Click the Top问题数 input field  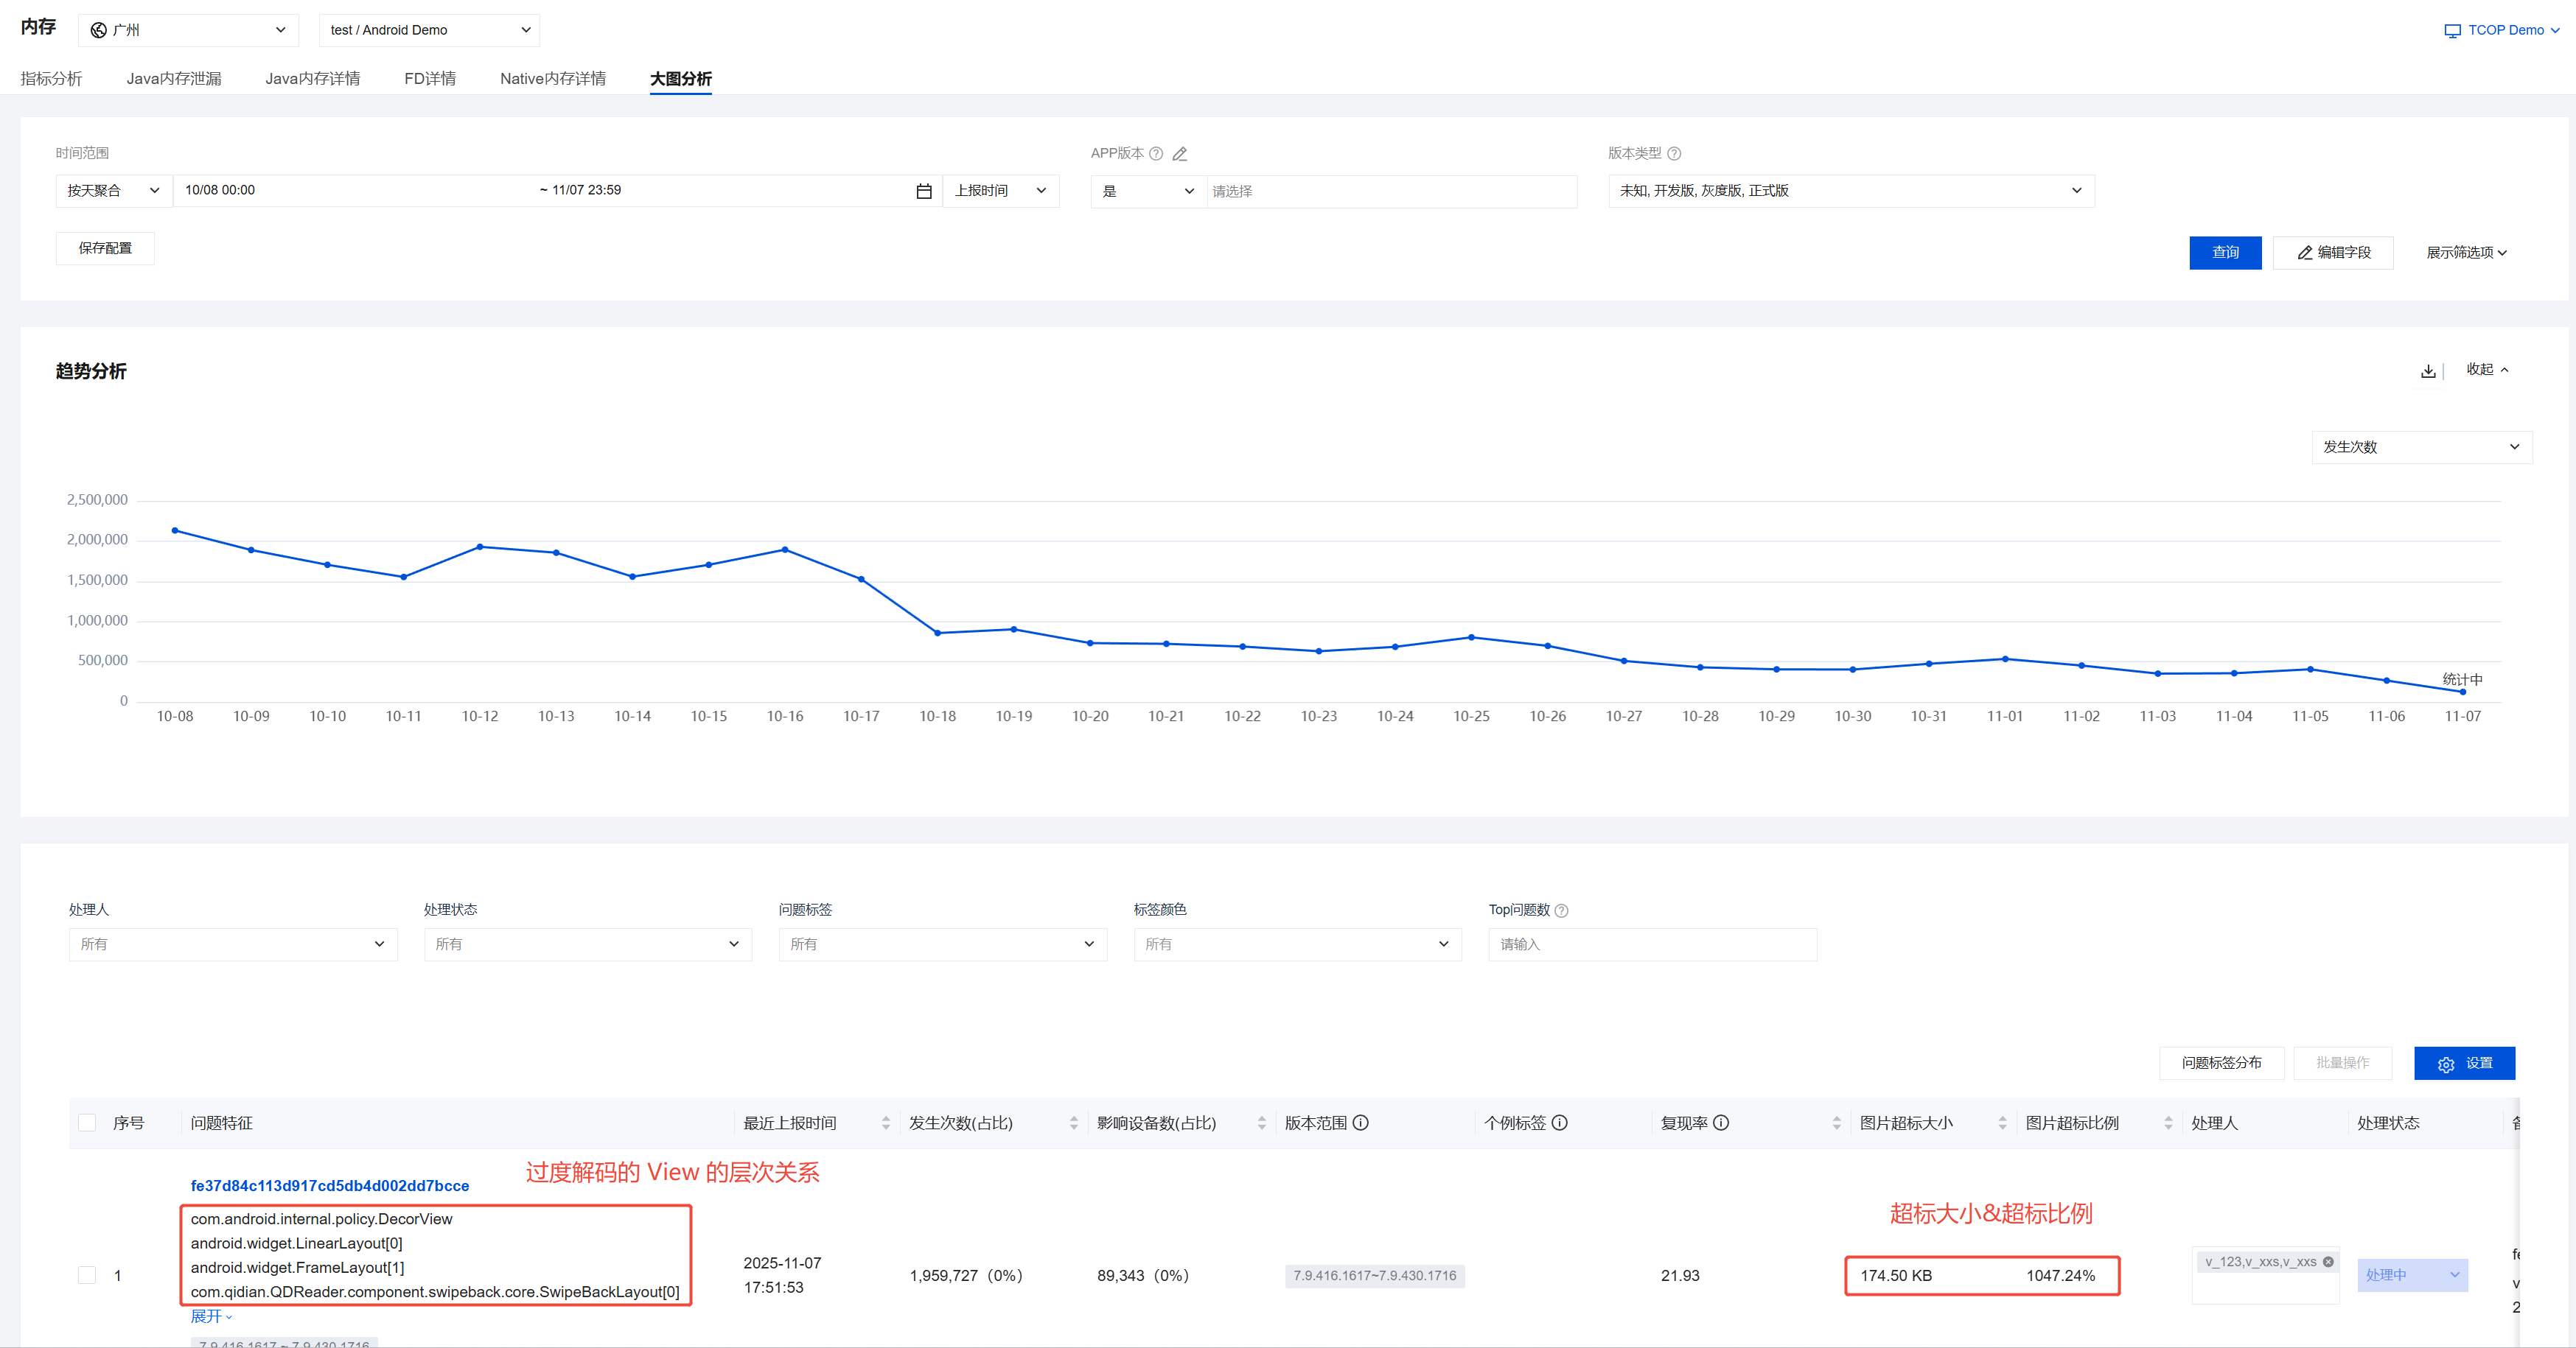[1651, 944]
